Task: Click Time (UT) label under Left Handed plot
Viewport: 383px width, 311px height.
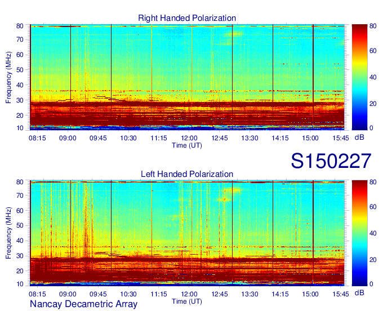Action: pos(187,301)
